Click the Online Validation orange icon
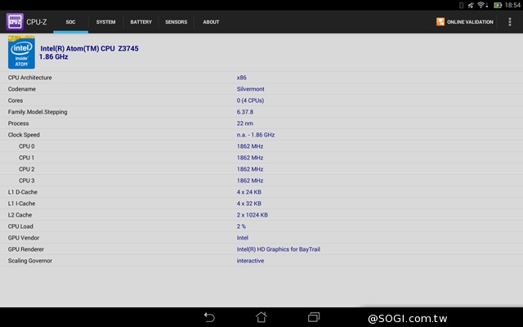Viewport: 523px width, 327px height. coord(440,22)
